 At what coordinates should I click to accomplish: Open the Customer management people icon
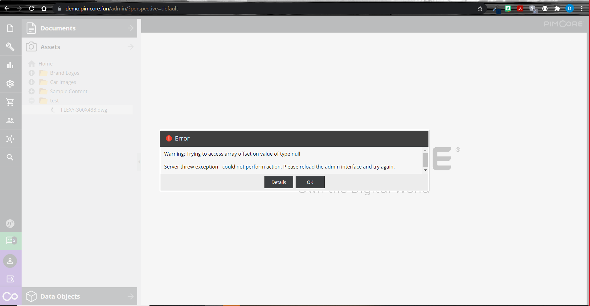pos(10,121)
